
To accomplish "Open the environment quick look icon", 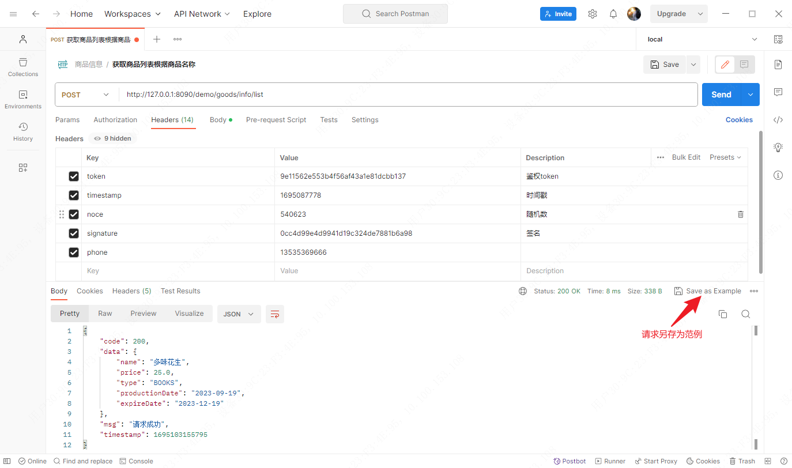I will point(778,39).
